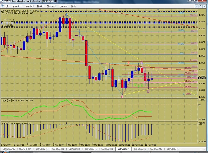Screen dimensions: 208x153
Task: Click the 1.3635 price scale value
Action: pos(202,97)
